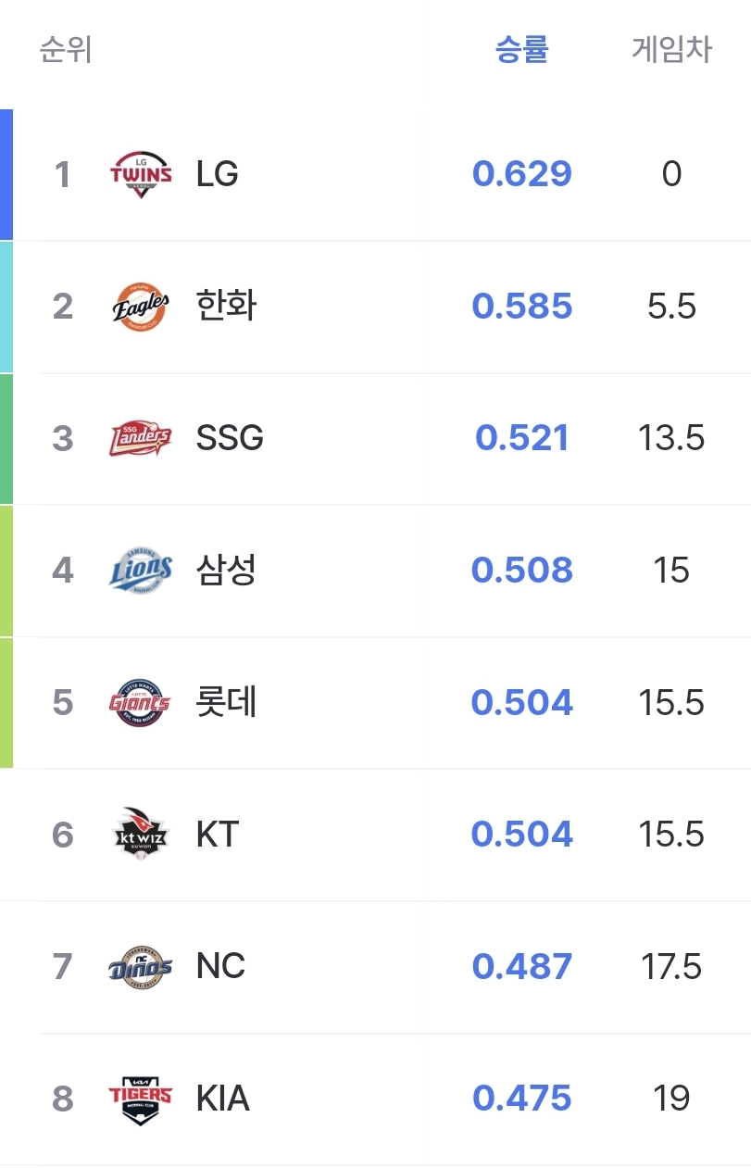Click SSG's 13.5 games behind value
Screen dimensions: 751x1168
pyautogui.click(x=671, y=438)
